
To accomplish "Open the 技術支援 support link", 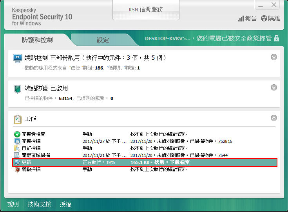I will pos(39,204).
